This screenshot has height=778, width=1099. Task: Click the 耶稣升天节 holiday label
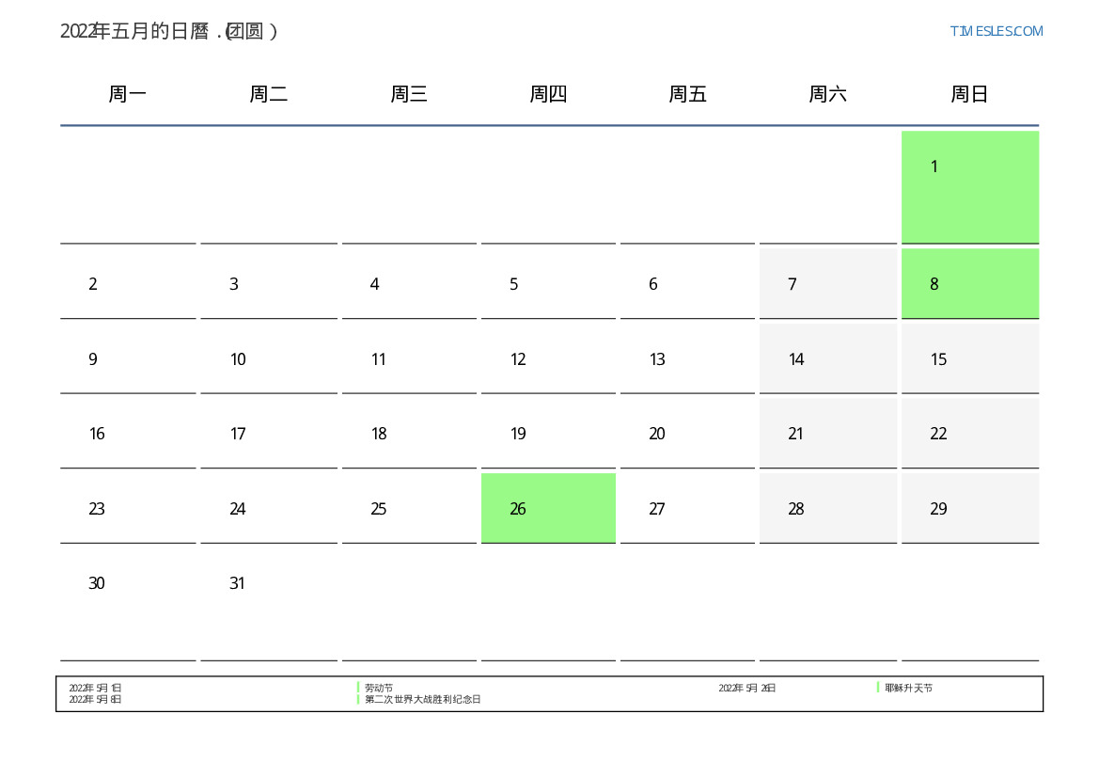[908, 689]
